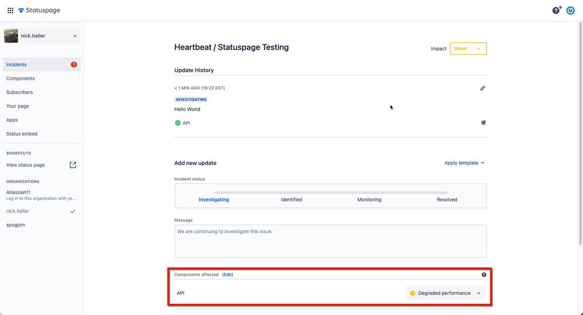This screenshot has height=315, width=583.
Task: Open the Apply template dropdown
Action: pyautogui.click(x=465, y=163)
